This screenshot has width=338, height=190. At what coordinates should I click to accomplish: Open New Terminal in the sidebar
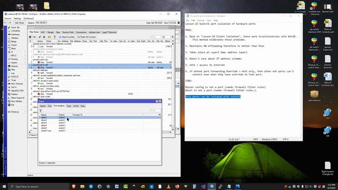point(16,83)
